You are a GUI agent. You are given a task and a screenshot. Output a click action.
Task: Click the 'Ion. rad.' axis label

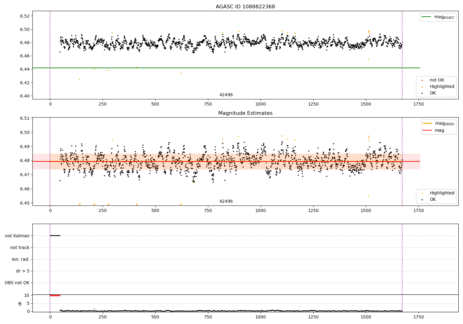pyautogui.click(x=21, y=259)
